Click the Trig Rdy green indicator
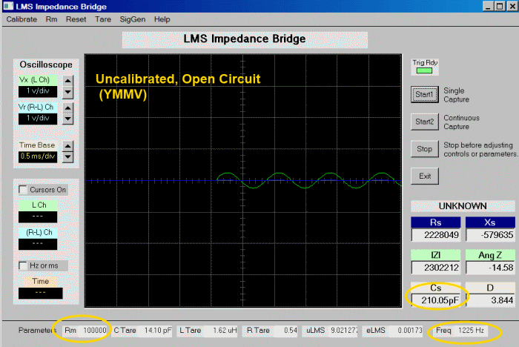Image resolution: width=519 pixels, height=347 pixels. click(424, 70)
